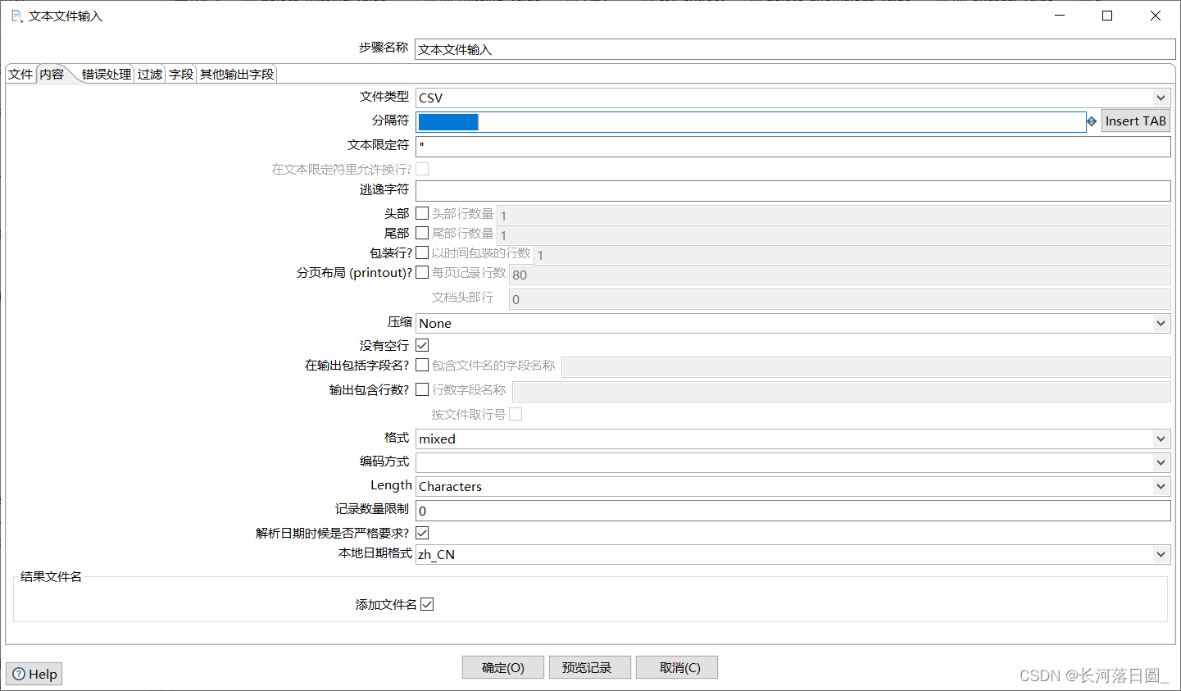Screen dimensions: 1181x691
Task: Switch to the 文件 tab
Action: click(20, 74)
